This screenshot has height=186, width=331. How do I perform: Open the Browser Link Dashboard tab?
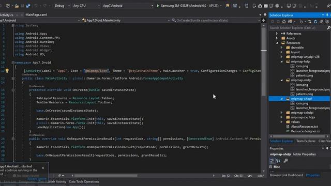click(x=286, y=175)
